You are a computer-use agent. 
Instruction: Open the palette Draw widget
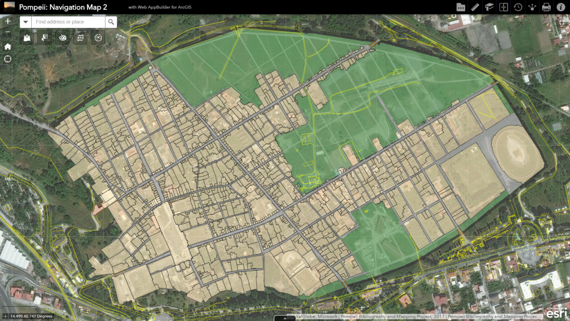[x=62, y=38]
